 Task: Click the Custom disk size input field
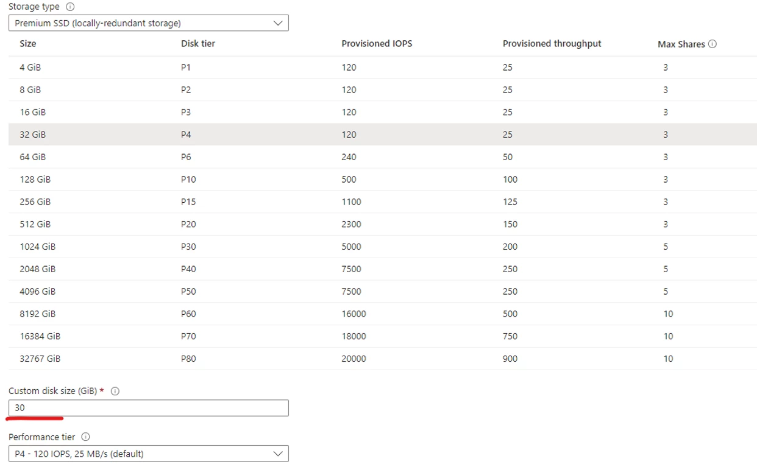tap(148, 408)
